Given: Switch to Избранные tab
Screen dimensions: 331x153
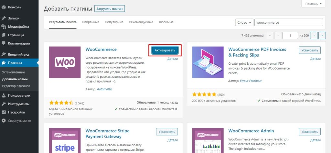Looking at the screenshot, I should (x=91, y=22).
